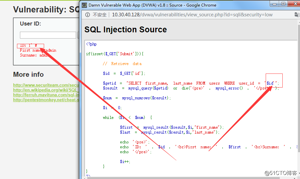The image size is (300, 179).
Task: Click the '$i++;' code line
Action: [x=125, y=162]
